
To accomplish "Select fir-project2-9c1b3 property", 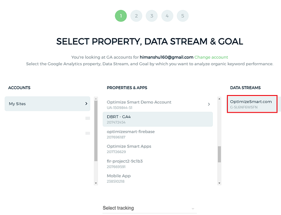I will click(158, 164).
